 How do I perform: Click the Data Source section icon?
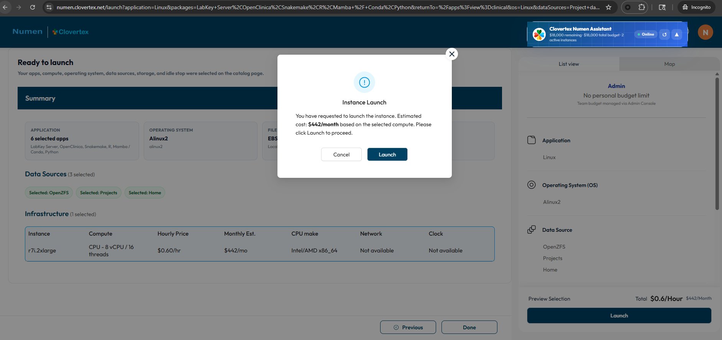pos(532,229)
